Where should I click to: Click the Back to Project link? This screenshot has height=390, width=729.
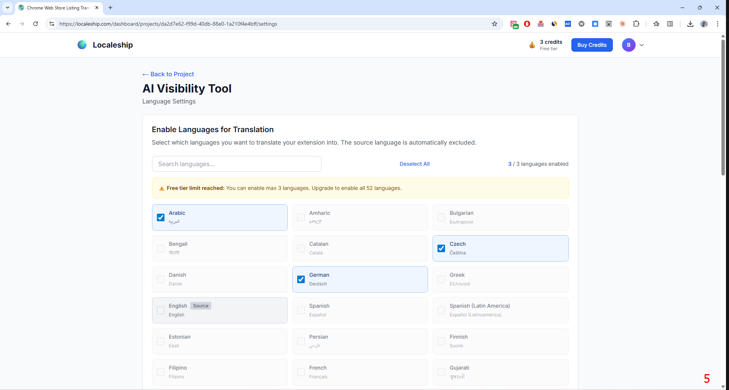[x=168, y=74]
